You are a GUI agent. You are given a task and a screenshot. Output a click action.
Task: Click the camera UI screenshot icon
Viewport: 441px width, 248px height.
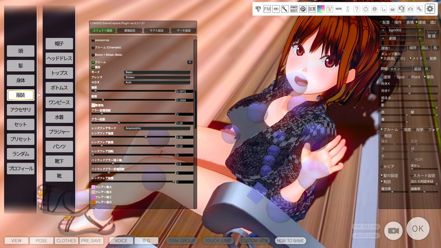(401, 9)
